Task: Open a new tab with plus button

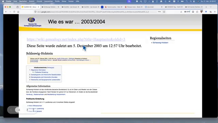Action: (x=206, y=7)
